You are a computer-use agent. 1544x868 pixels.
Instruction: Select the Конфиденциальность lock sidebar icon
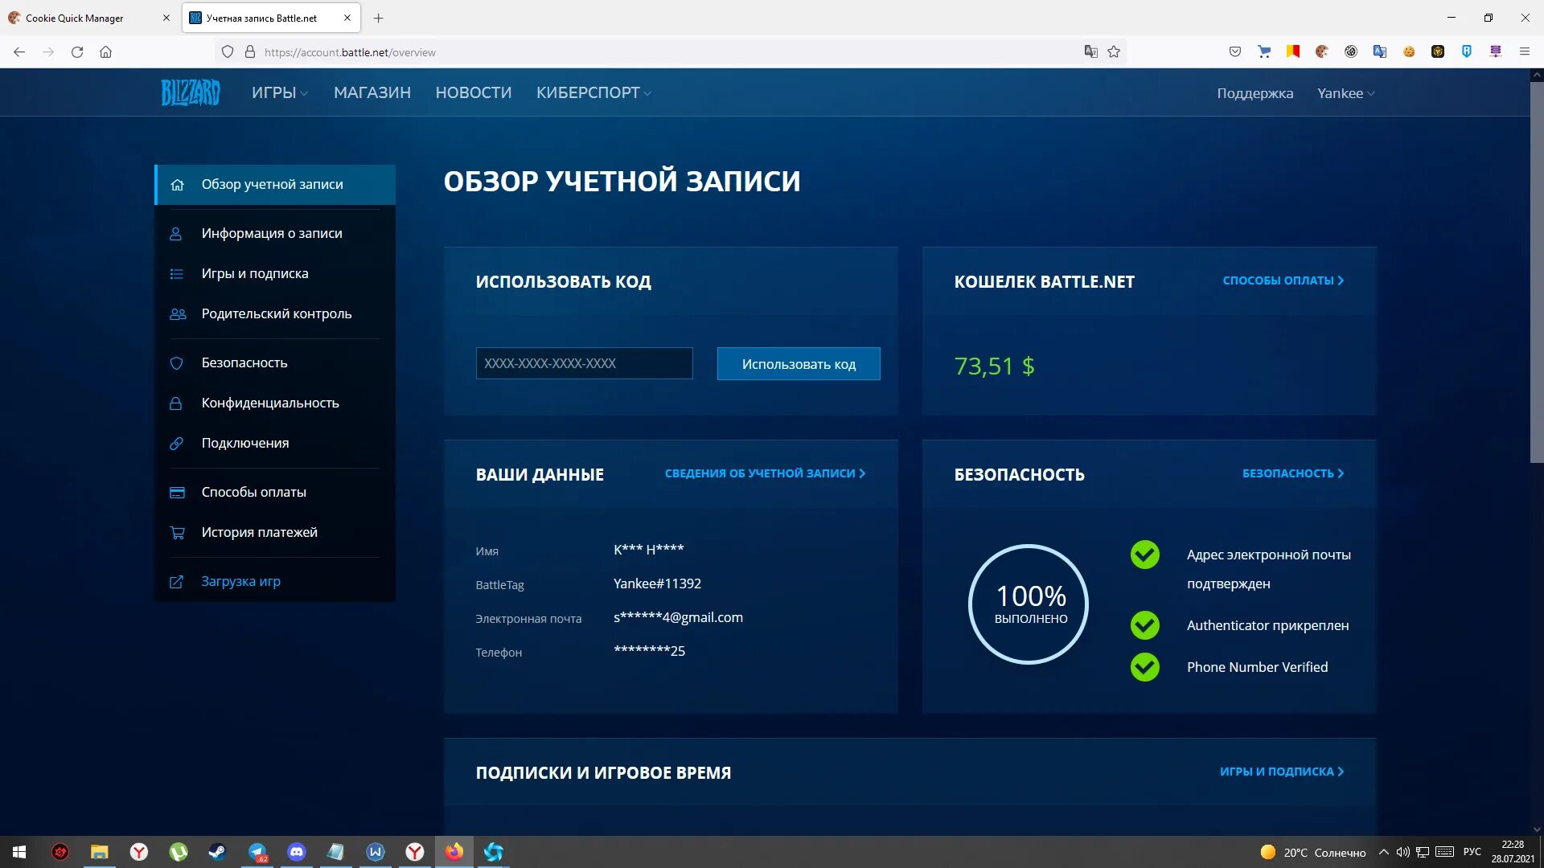(x=177, y=403)
